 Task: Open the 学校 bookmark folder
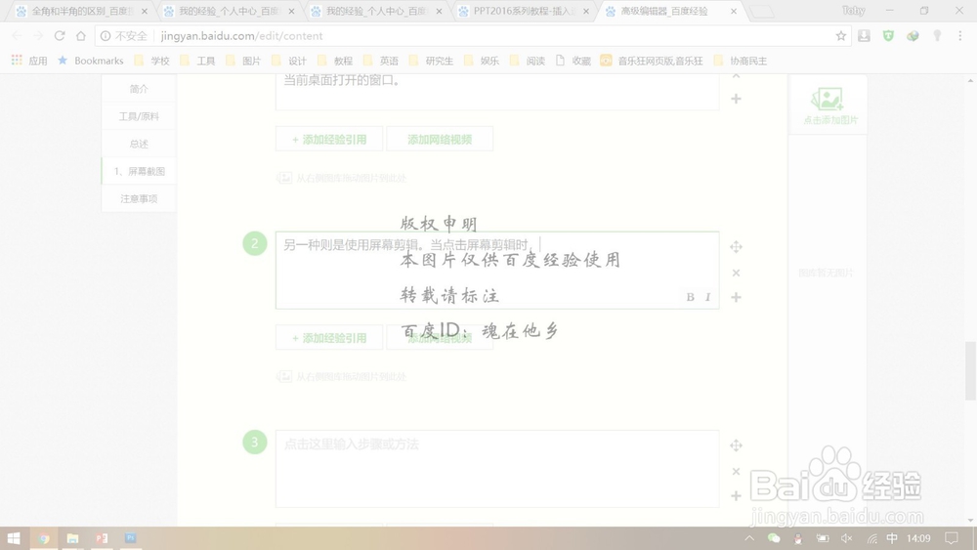coord(151,61)
